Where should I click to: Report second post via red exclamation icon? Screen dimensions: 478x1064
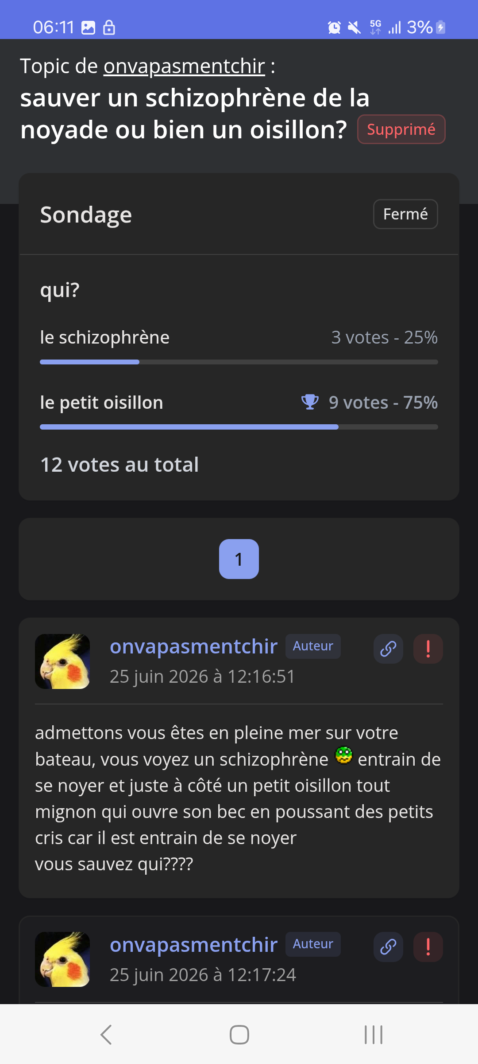point(428,947)
